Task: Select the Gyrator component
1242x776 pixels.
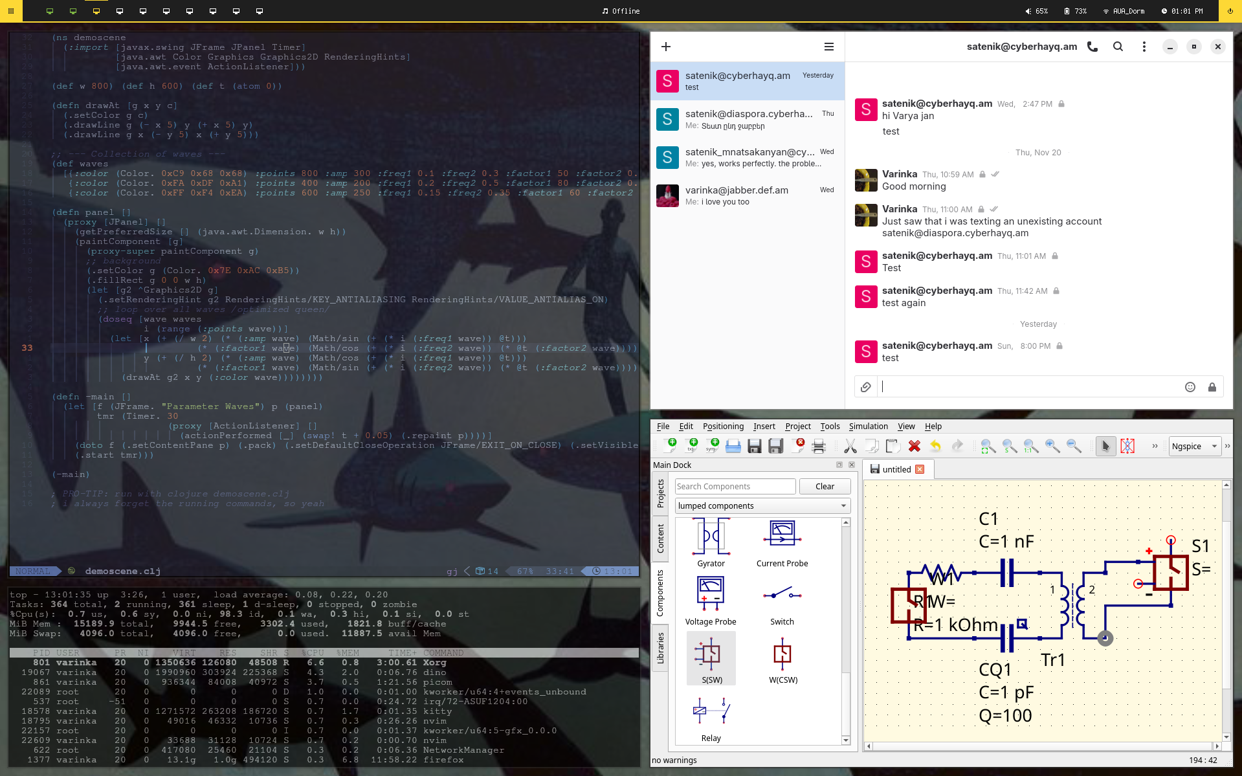Action: [x=711, y=544]
